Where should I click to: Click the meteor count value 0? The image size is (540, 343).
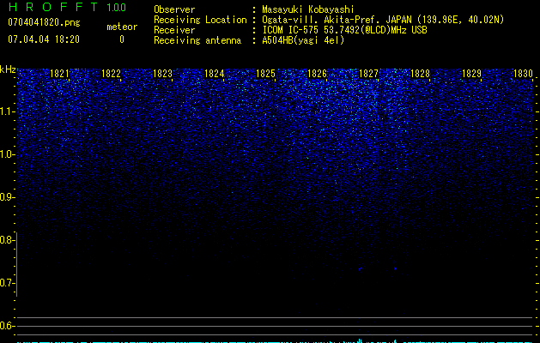(122, 39)
